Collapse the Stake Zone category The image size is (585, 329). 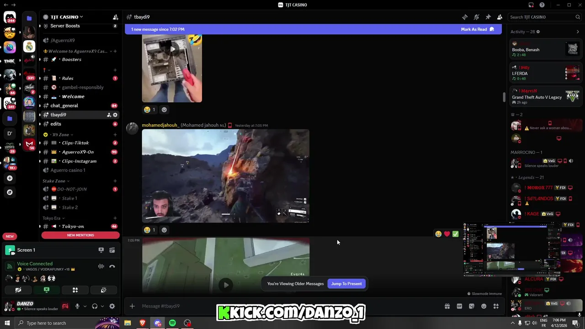[56, 181]
